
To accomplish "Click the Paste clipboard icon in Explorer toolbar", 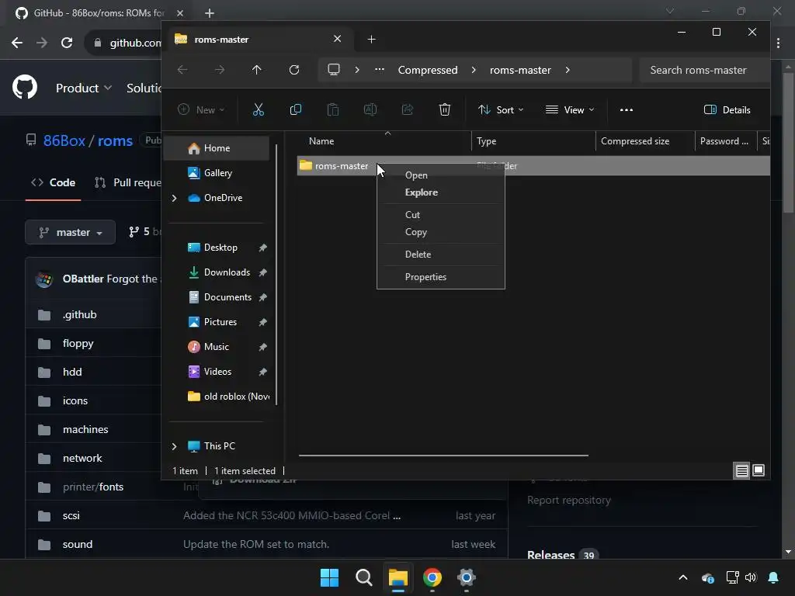I will click(x=332, y=109).
